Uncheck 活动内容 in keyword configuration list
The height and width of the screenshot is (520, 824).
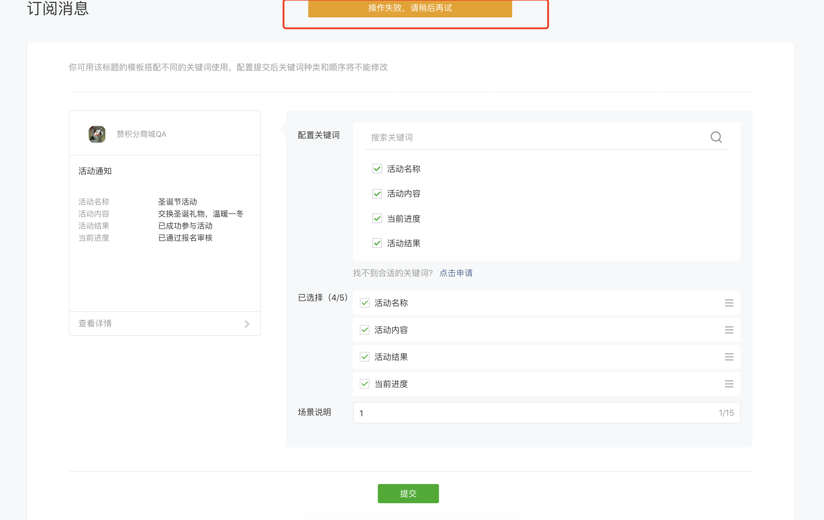tap(377, 194)
